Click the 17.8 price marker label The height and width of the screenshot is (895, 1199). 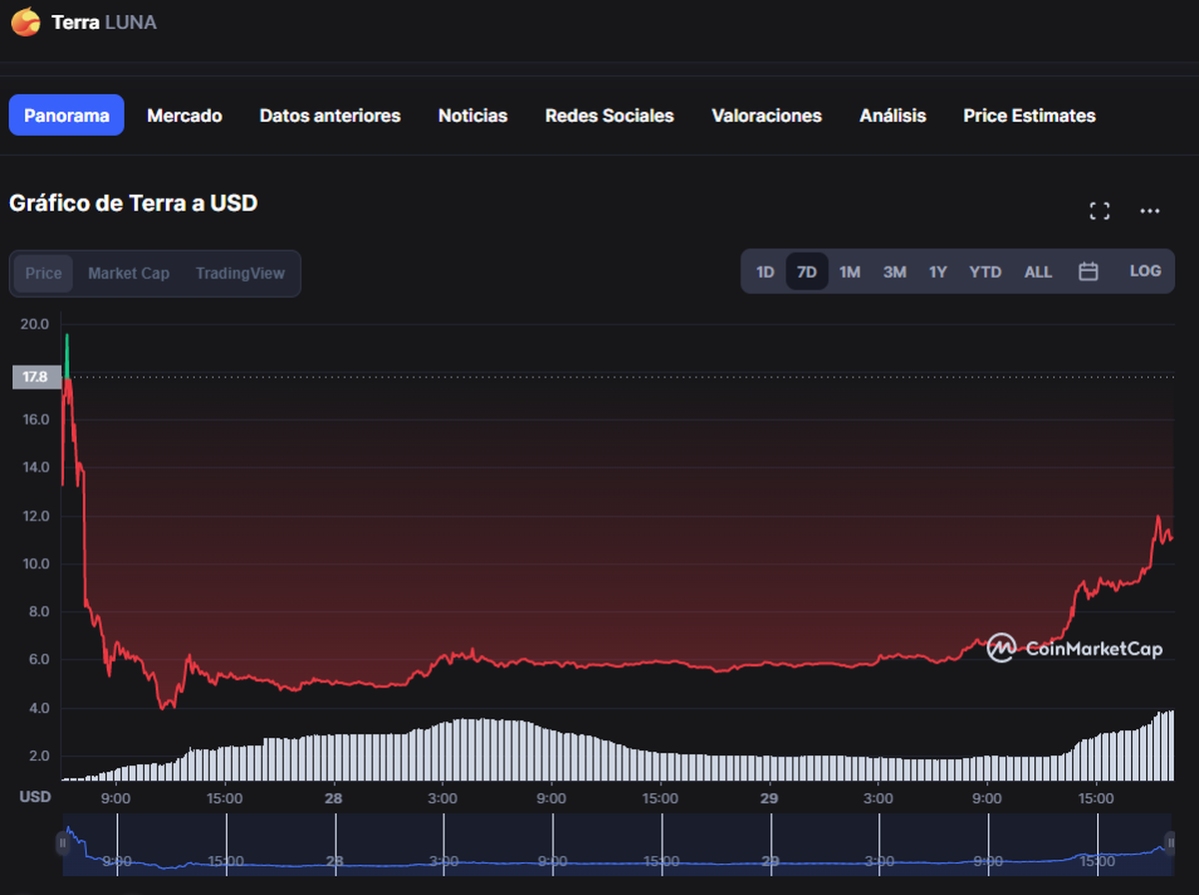(x=36, y=378)
